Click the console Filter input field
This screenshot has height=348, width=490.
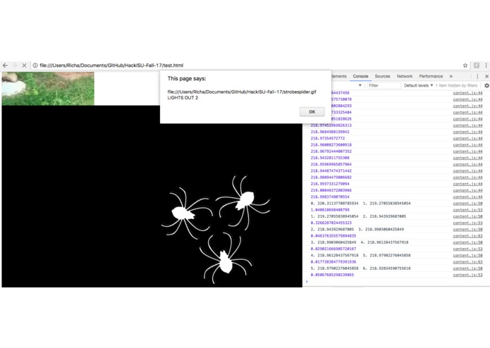[x=384, y=85]
